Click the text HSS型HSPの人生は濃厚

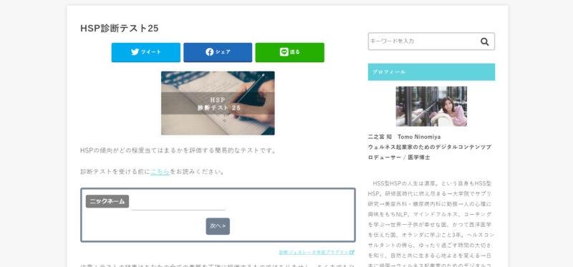pos(405,183)
